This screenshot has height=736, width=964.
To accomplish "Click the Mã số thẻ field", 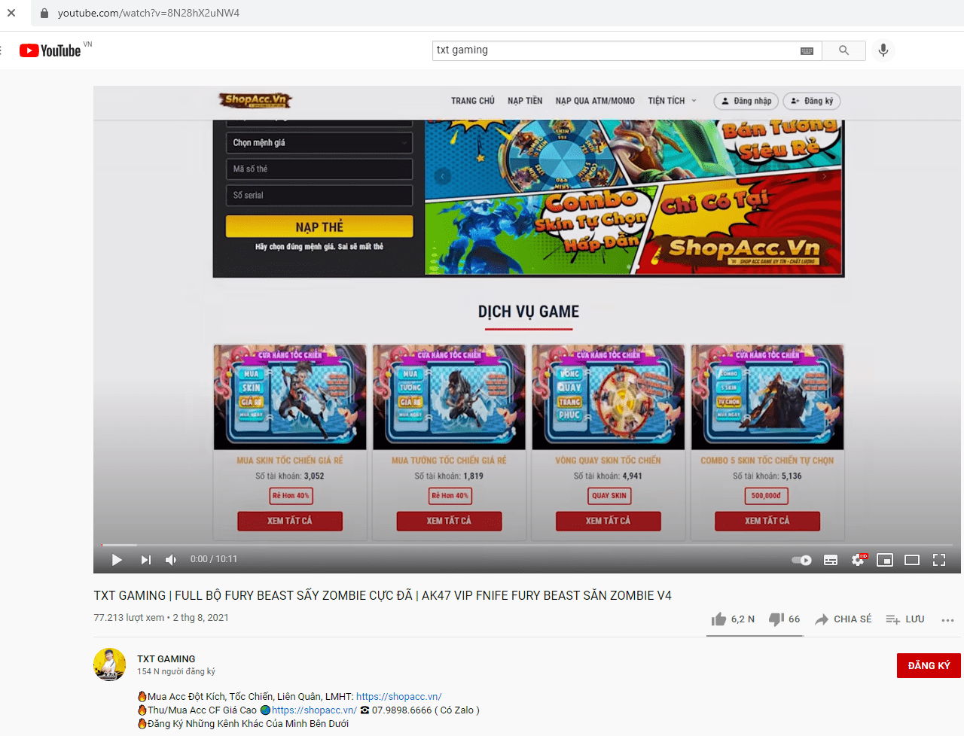I will tap(319, 169).
